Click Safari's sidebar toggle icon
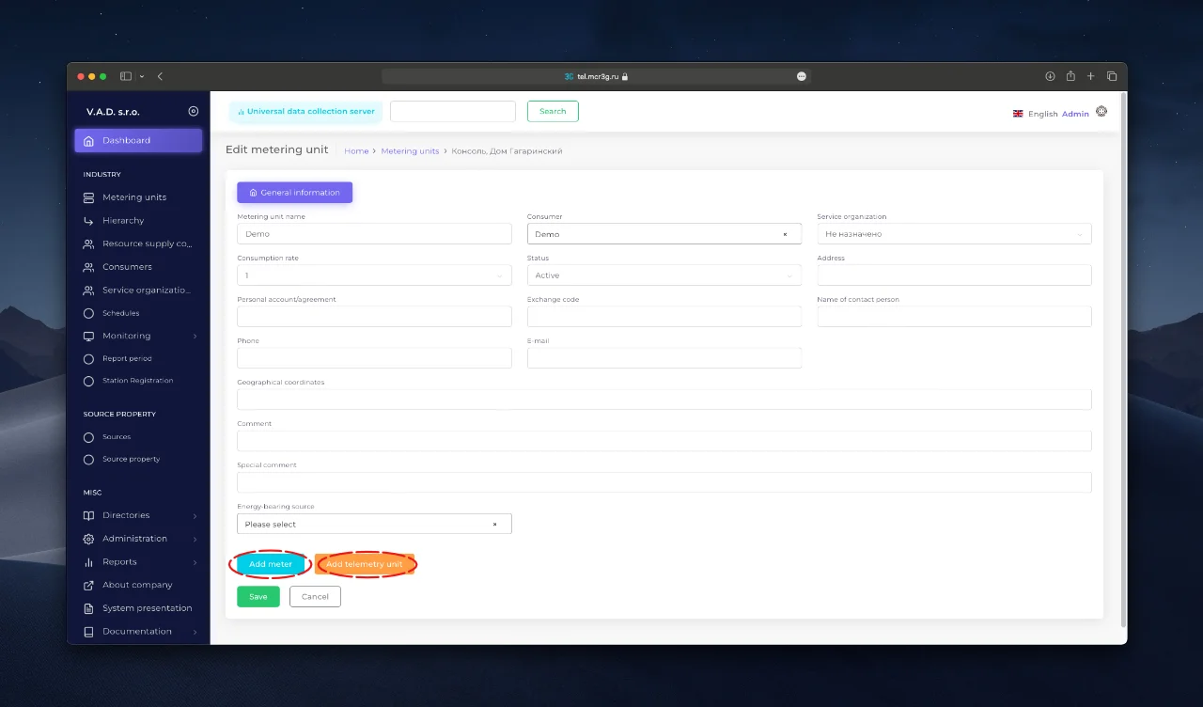The image size is (1203, 707). pos(126,76)
